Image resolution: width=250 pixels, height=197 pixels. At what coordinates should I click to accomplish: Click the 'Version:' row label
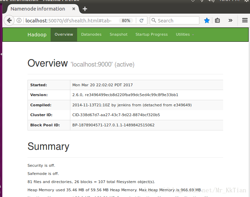coord(39,95)
